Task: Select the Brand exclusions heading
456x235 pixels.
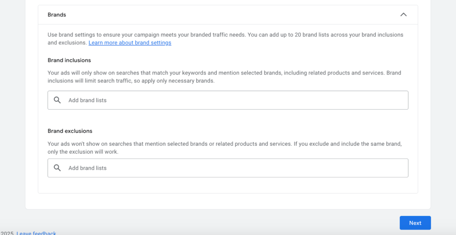Action: [70, 131]
